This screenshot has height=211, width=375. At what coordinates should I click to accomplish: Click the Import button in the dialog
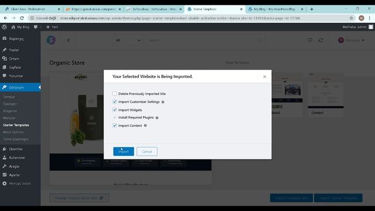tap(124, 151)
